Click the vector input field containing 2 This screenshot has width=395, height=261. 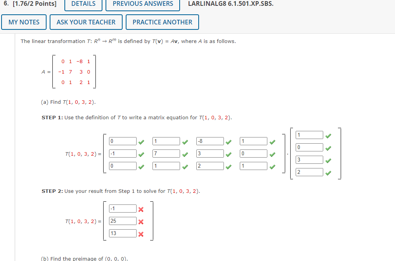click(x=309, y=172)
